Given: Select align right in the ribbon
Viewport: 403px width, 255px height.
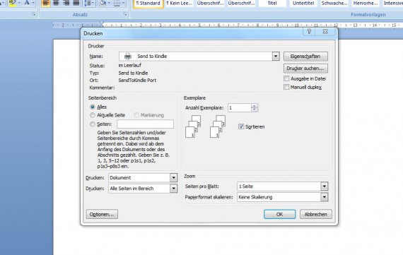Looking at the screenshot, I should click(x=66, y=3).
